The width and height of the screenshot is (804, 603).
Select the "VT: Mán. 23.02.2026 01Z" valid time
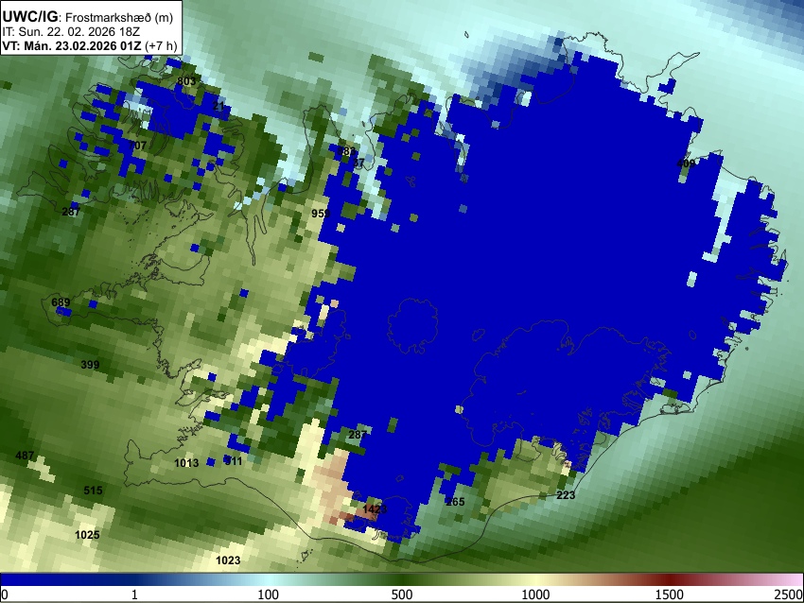[x=71, y=45]
